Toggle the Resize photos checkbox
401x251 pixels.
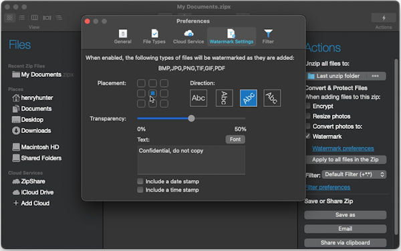pos(308,116)
